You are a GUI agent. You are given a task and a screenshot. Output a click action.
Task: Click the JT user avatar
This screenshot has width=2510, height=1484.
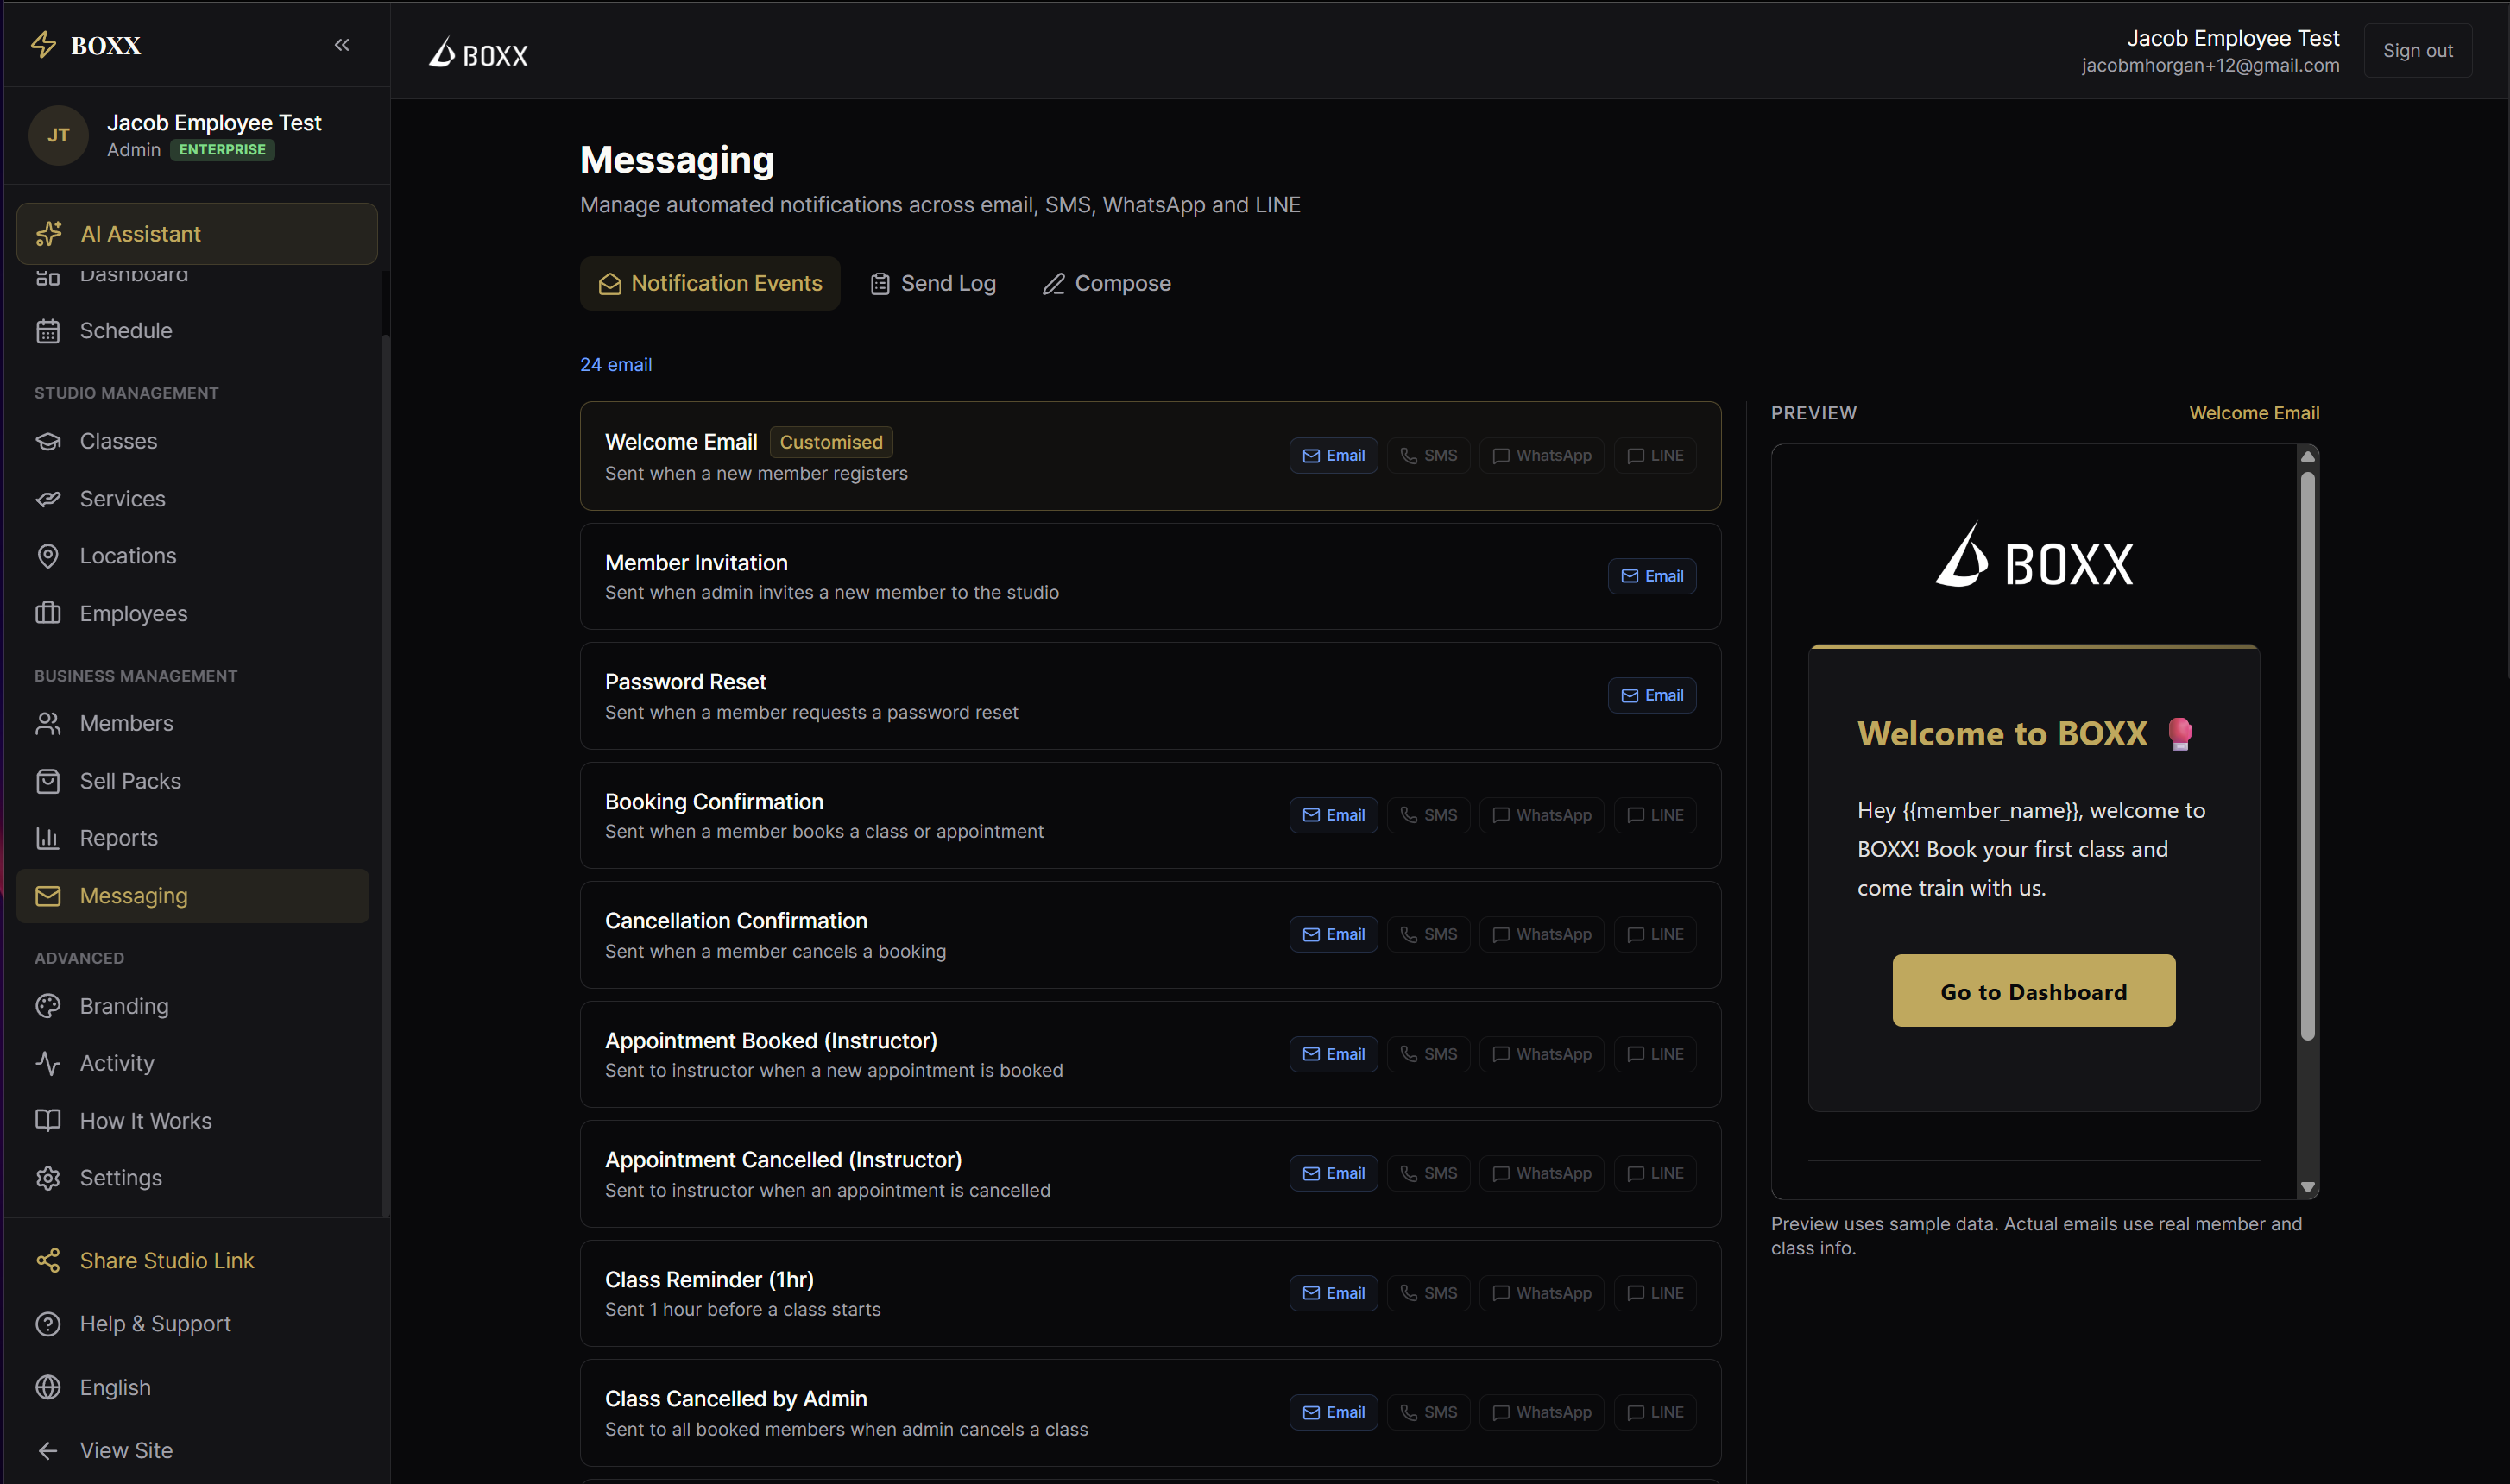point(58,135)
